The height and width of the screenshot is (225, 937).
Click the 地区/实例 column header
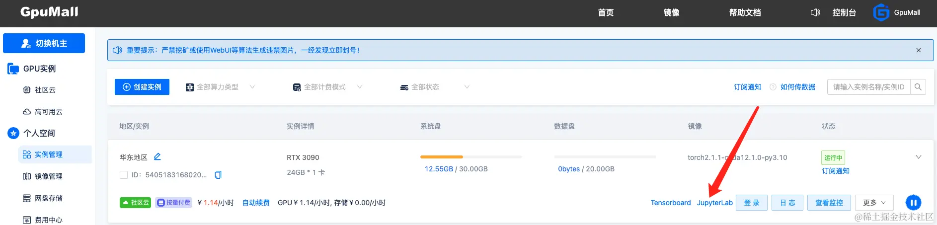point(134,126)
